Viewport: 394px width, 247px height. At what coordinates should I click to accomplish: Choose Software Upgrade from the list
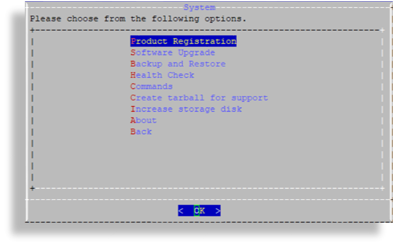click(x=173, y=53)
